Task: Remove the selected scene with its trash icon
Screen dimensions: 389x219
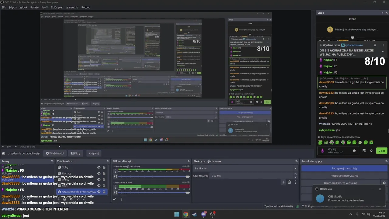Action: tap(9, 199)
